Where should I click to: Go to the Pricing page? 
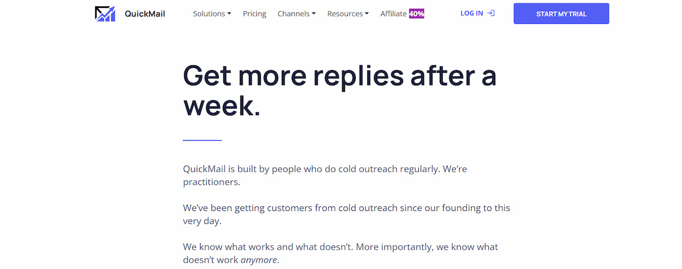[254, 14]
